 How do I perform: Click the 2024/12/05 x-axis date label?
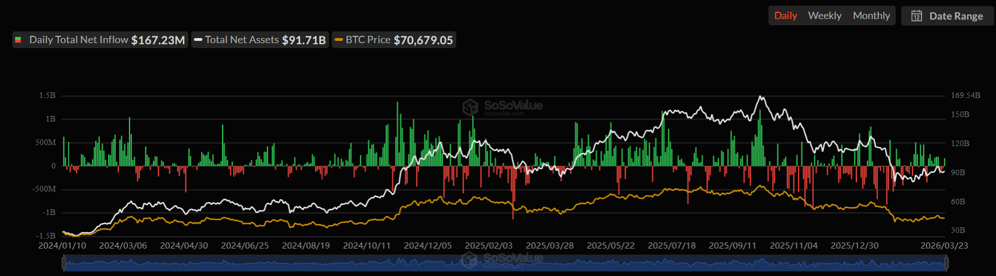pyautogui.click(x=428, y=246)
